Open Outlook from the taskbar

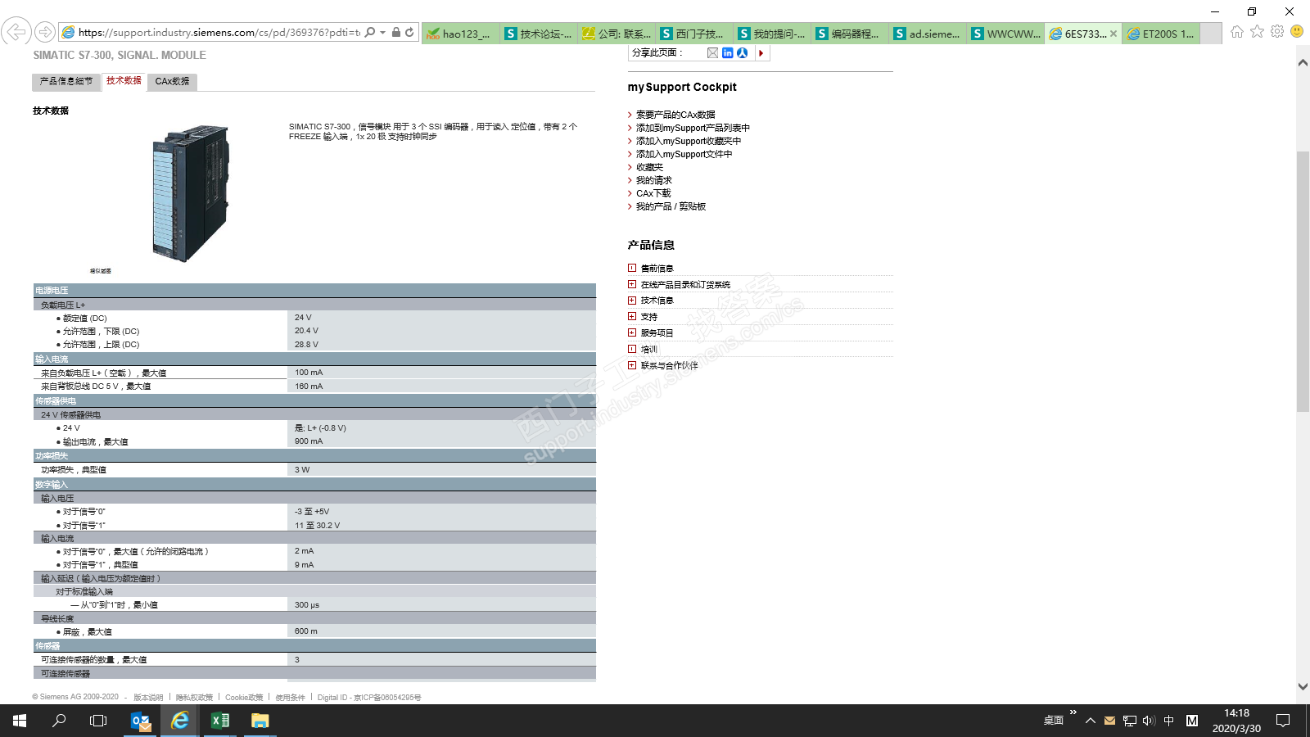point(141,721)
